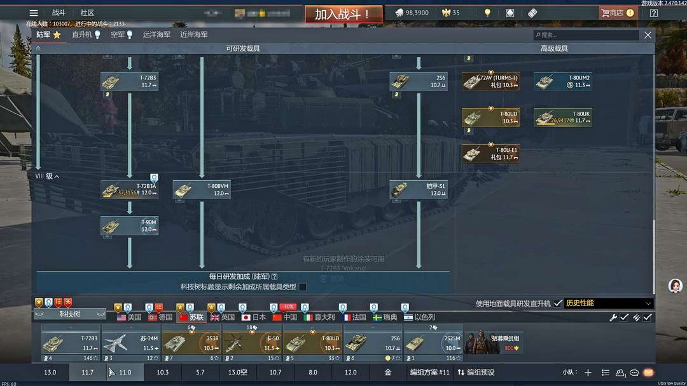The width and height of the screenshot is (687, 386).
Task: Switch to the 近岸海军 coastal fleet tab
Action: click(x=193, y=34)
